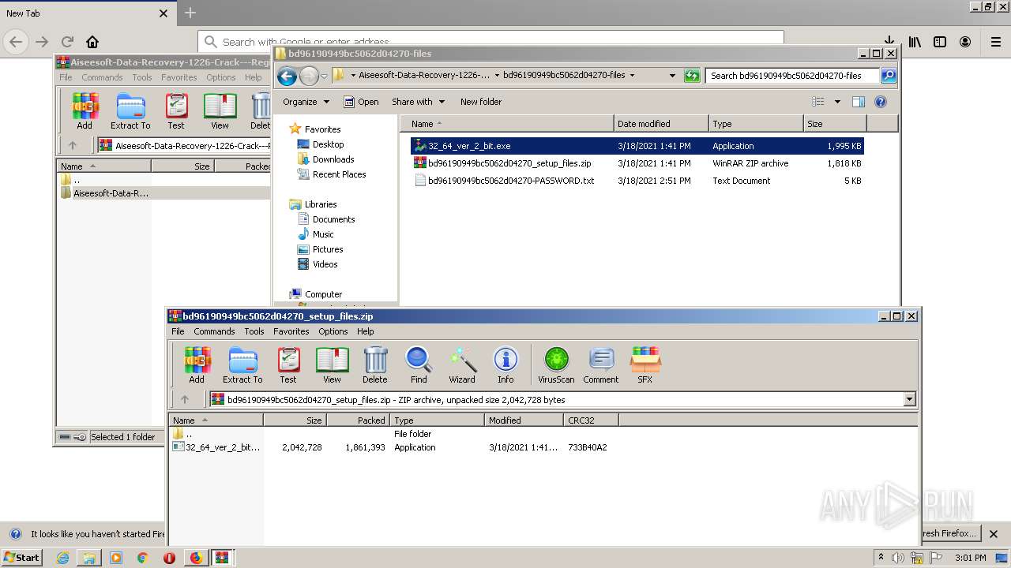Viewport: 1011px width, 568px height.
Task: Click Firefox address search field
Action: coord(490,42)
